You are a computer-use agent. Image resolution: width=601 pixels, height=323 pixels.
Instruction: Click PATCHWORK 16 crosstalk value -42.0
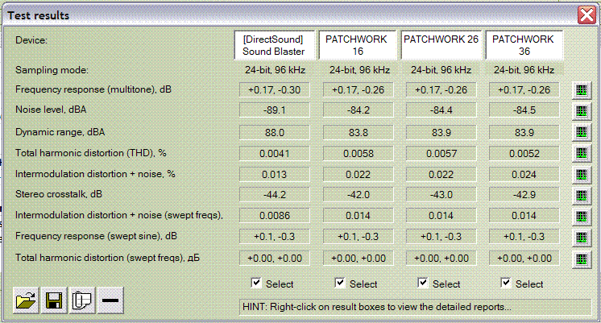tap(358, 195)
